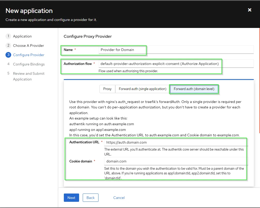Image resolution: width=260 pixels, height=208 pixels.
Task: Click the asterisk next to Authentication URL
Action: [103, 142]
